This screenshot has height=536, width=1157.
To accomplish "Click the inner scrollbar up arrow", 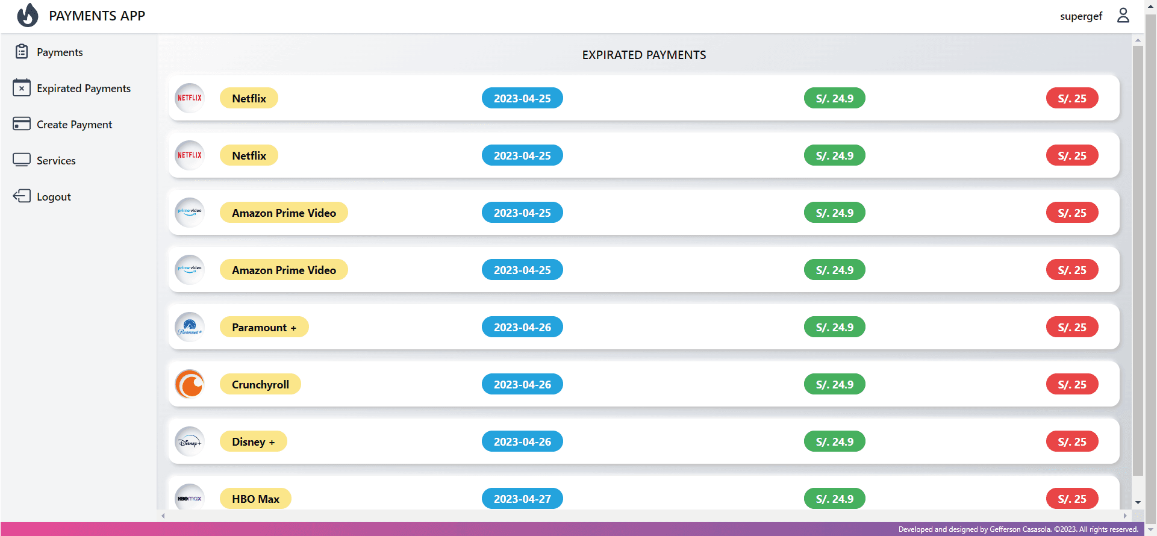I will (x=1138, y=41).
